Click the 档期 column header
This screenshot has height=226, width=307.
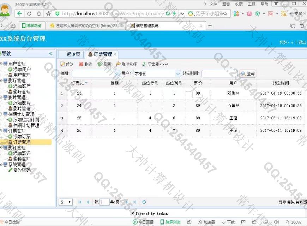[x=115, y=83]
